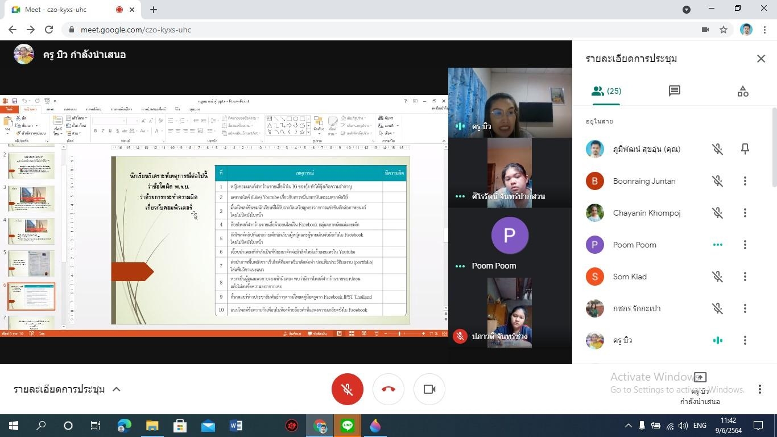
Task: Click the presentation screen icon for ครู บิว
Action: tap(700, 377)
